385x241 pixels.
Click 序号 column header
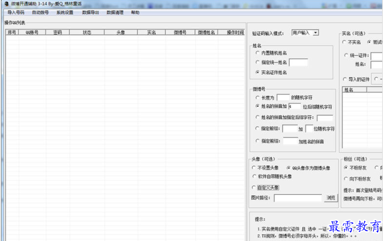[12, 32]
